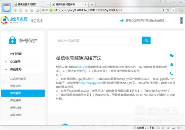Viewport: 185px width, 130px height.
Task: Click the skin/shirt icon in title bar
Action: (x=163, y=2)
